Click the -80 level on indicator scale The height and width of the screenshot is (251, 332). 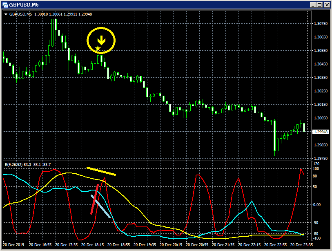pyautogui.click(x=316, y=234)
